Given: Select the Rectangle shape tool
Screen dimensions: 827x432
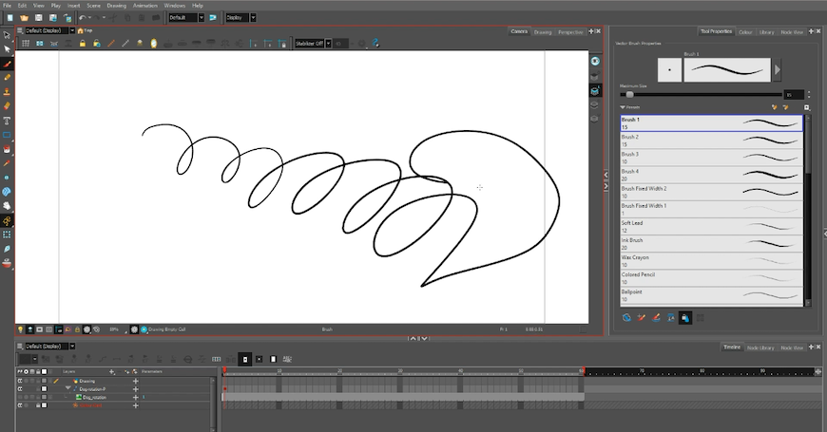Looking at the screenshot, I should 7,135.
